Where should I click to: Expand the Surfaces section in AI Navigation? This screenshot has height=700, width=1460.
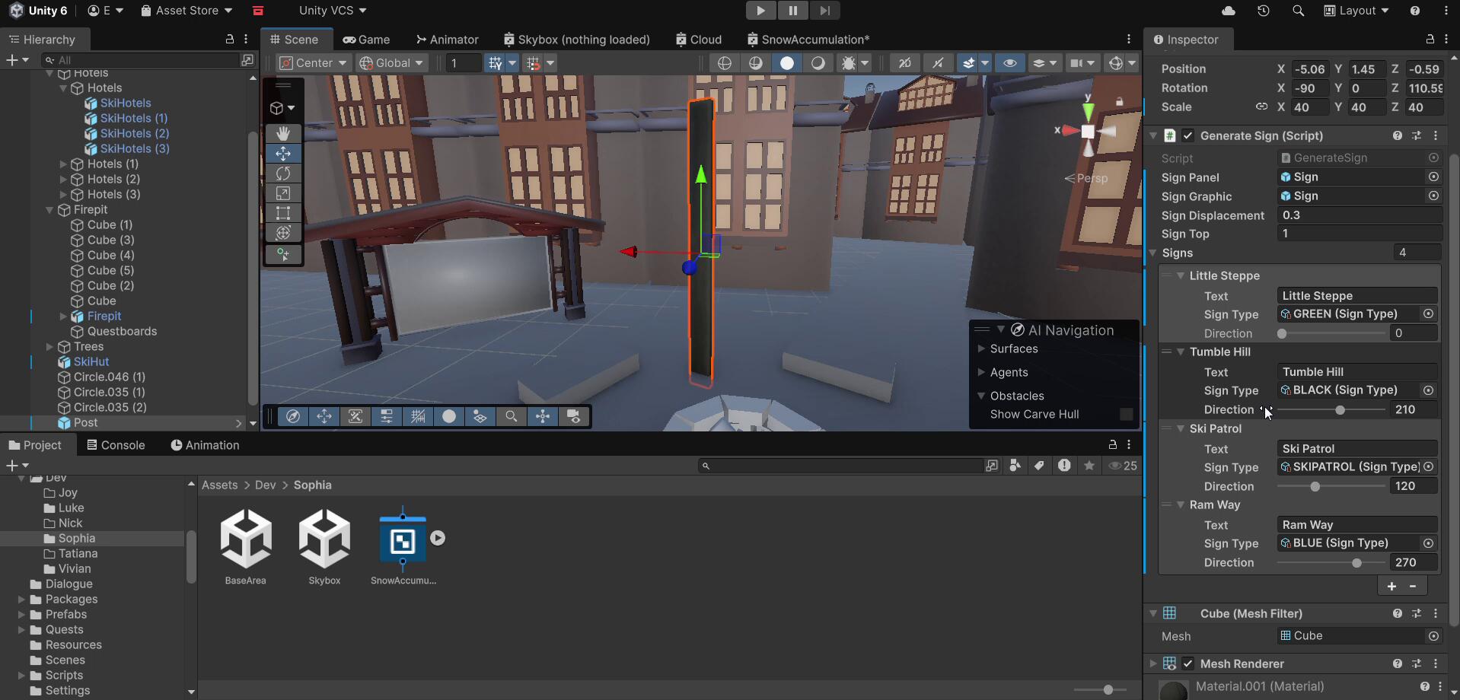(x=981, y=348)
